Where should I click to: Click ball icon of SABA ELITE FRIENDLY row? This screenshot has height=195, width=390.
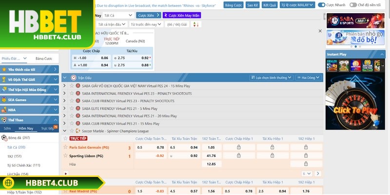tap(78, 108)
